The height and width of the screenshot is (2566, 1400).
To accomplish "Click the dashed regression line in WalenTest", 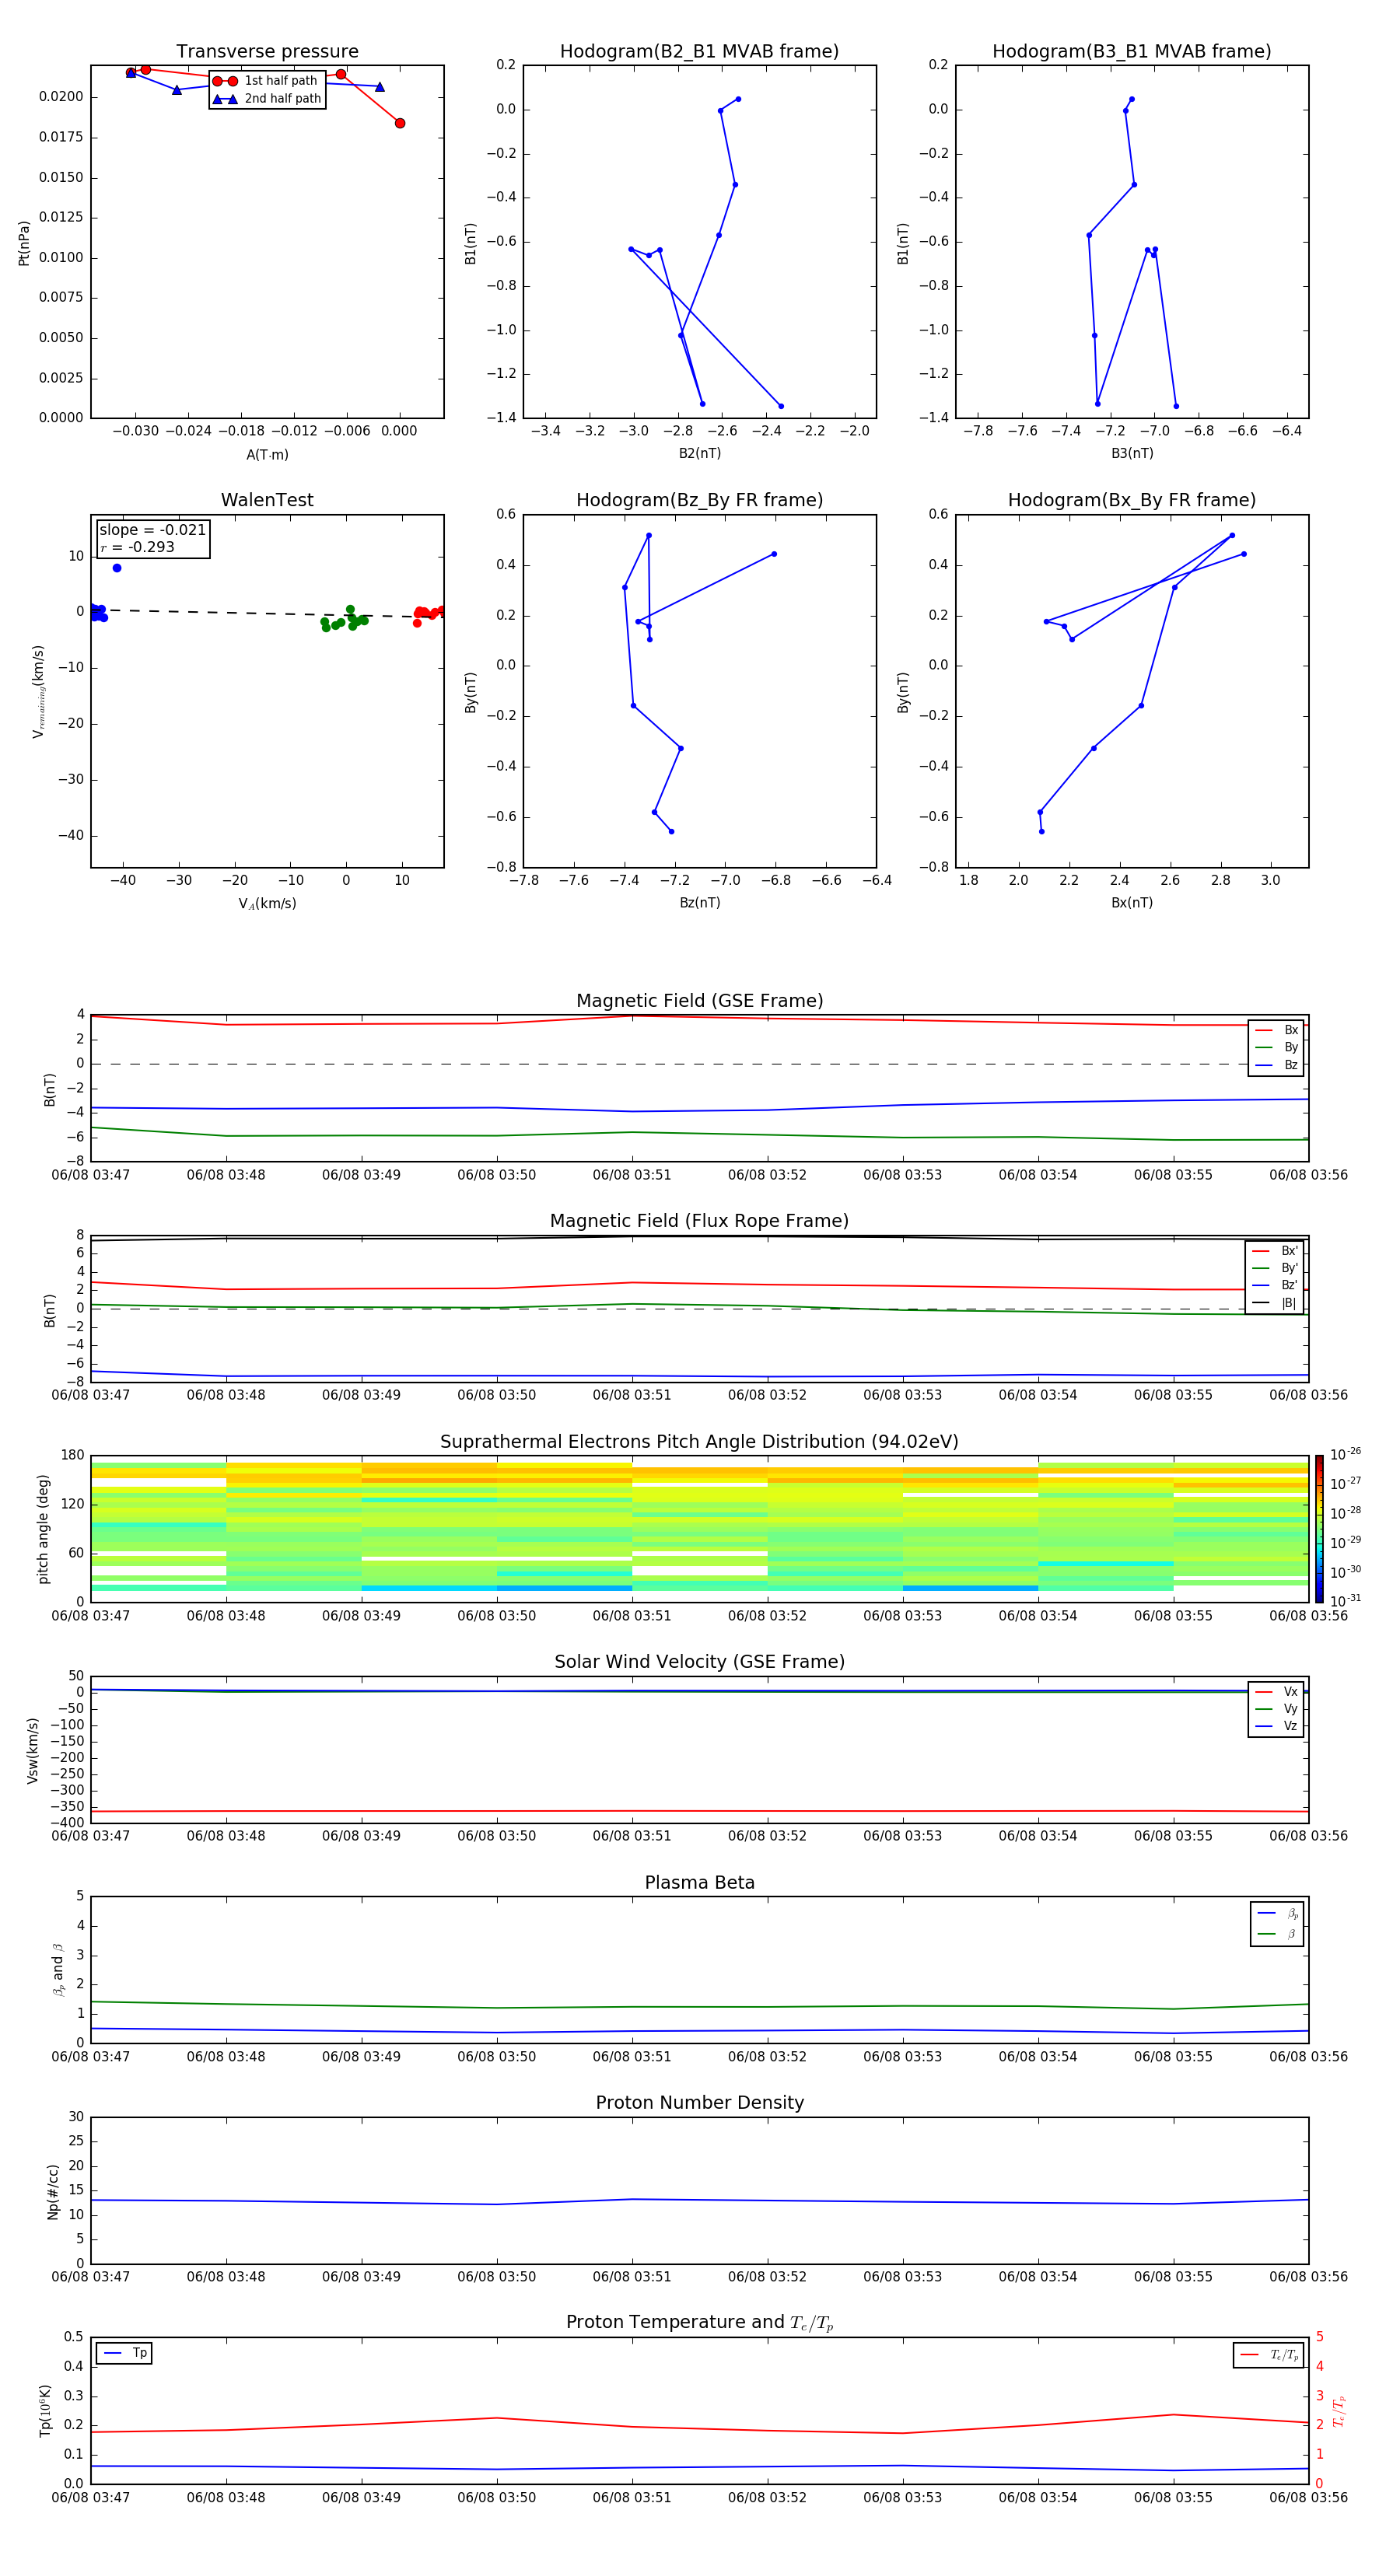I will [x=267, y=614].
